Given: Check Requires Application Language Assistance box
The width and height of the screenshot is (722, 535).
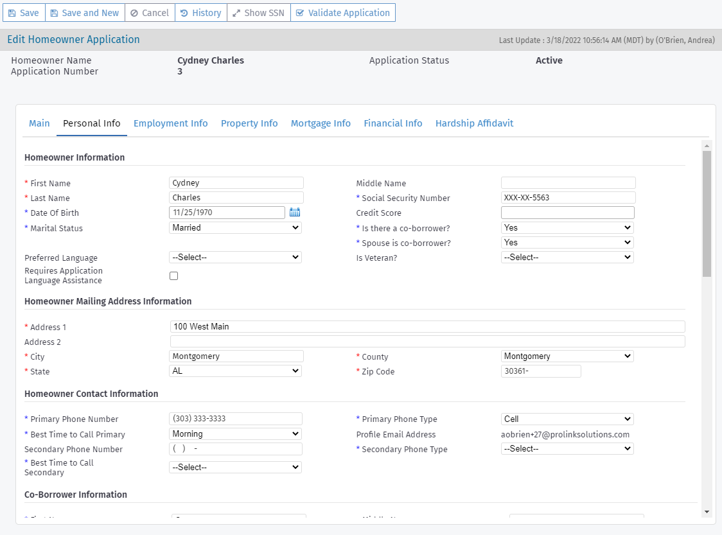Looking at the screenshot, I should [173, 276].
